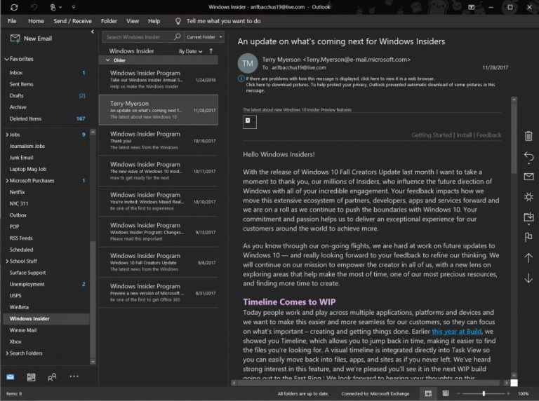Open the email dated 1/24/2018
539x401 pixels.
(x=159, y=80)
